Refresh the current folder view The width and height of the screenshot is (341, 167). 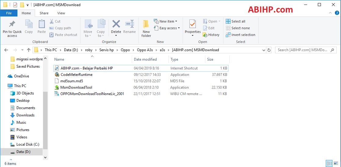[269, 50]
